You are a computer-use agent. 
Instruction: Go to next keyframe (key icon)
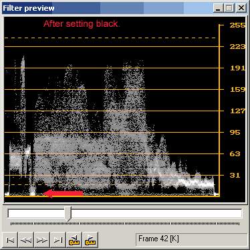[90, 239]
